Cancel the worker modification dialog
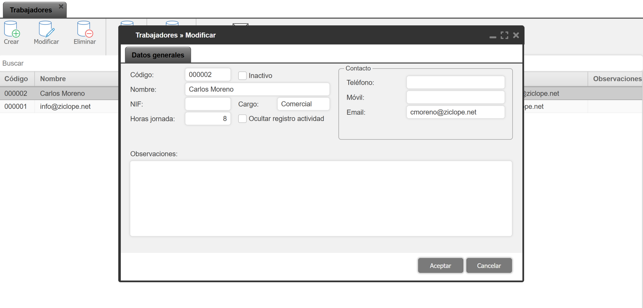This screenshot has width=643, height=308. 489,265
